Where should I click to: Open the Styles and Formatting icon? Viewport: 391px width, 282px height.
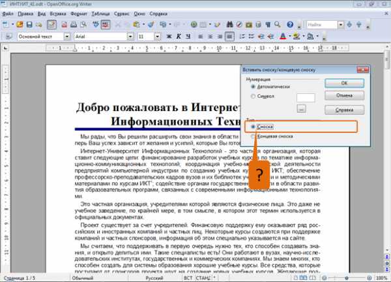pos(8,37)
